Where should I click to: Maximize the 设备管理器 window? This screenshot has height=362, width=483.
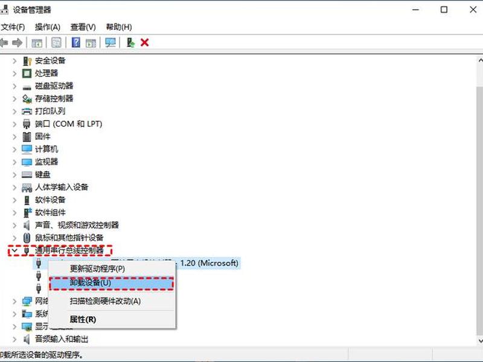tap(444, 10)
